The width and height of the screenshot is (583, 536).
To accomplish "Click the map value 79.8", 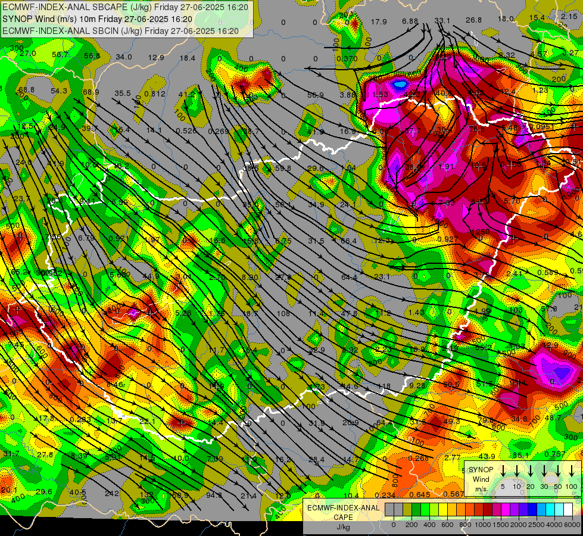I will (x=485, y=420).
